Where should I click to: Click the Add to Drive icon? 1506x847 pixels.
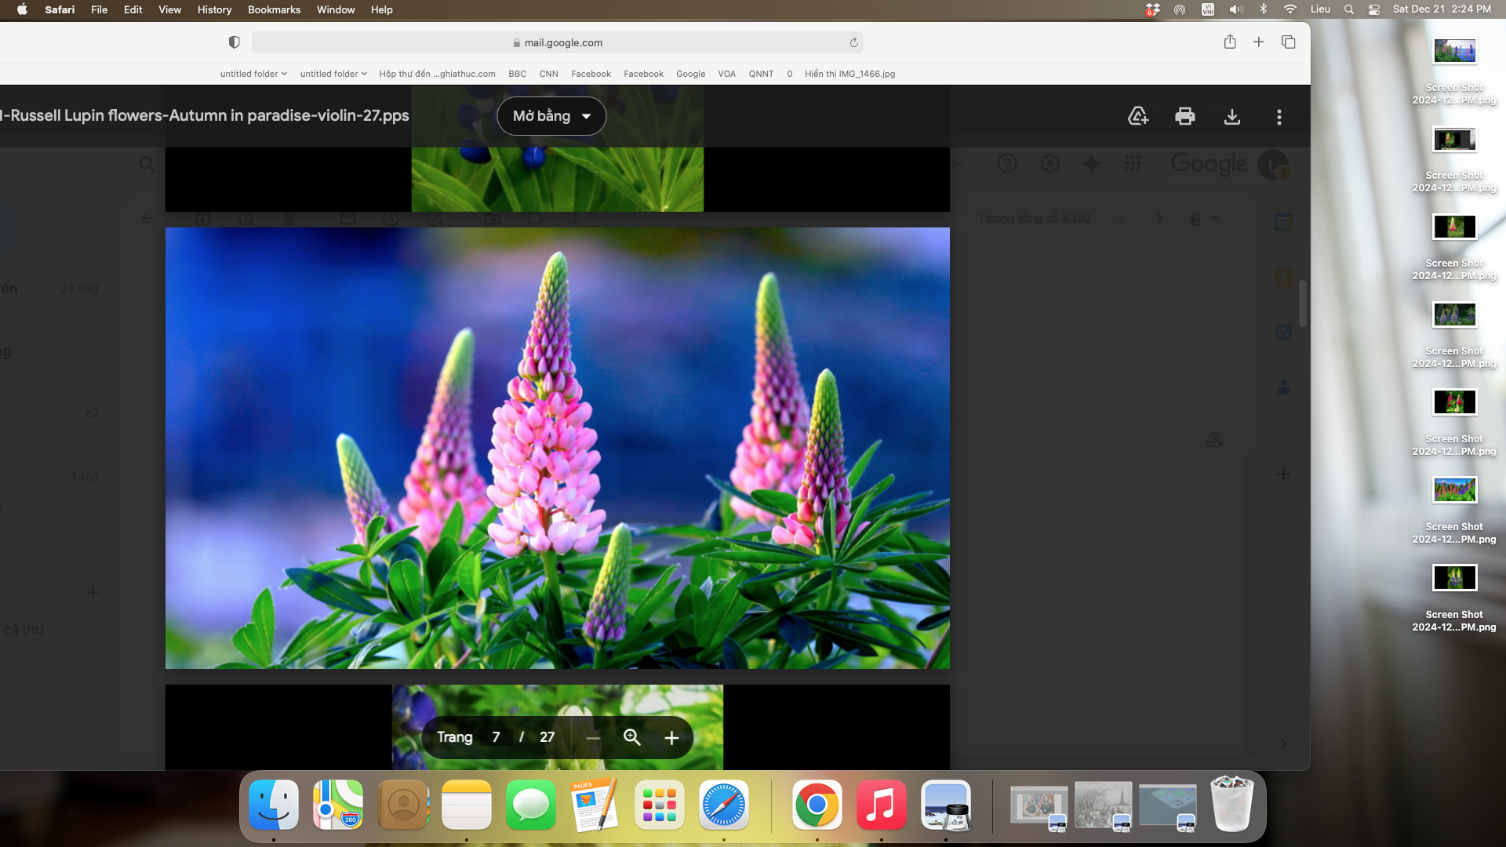point(1138,116)
